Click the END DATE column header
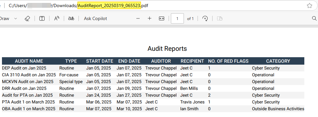The width and height of the screenshot is (318, 117). pos(129,61)
